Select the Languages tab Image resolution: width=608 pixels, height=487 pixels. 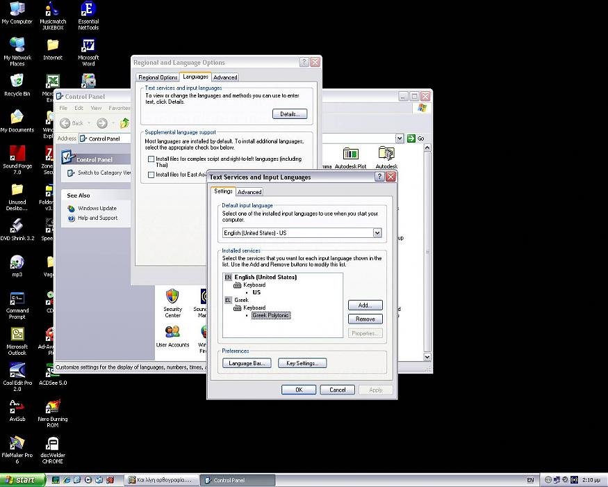(195, 77)
